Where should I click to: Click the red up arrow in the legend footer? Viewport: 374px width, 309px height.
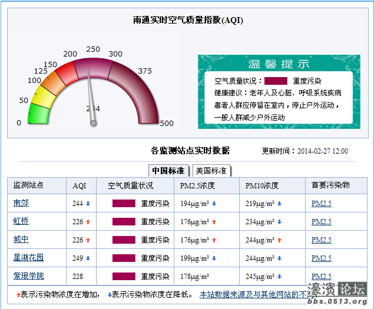click(18, 295)
